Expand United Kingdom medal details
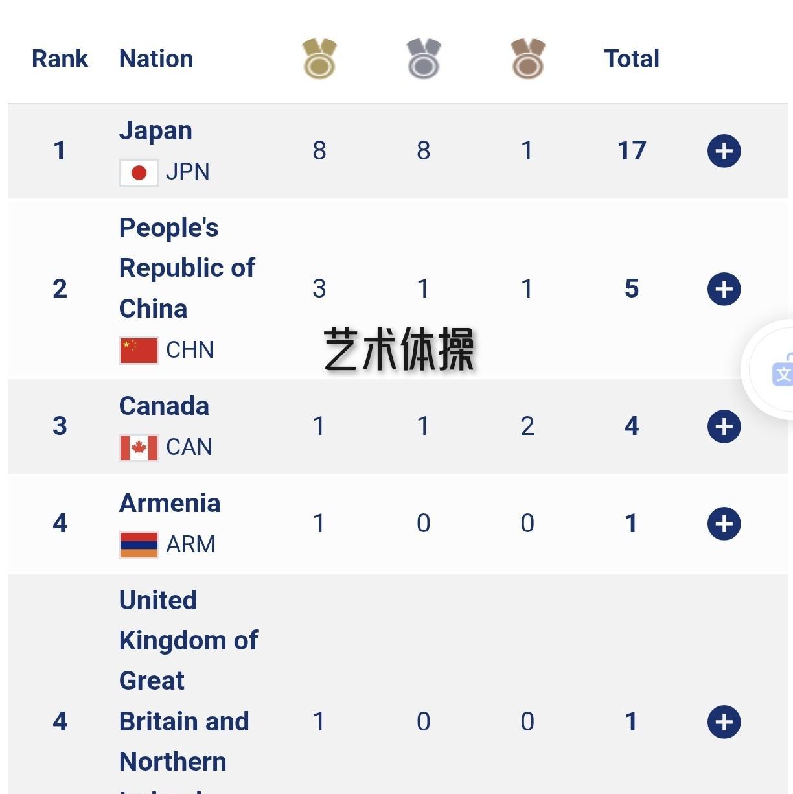The image size is (793, 794). 724,722
